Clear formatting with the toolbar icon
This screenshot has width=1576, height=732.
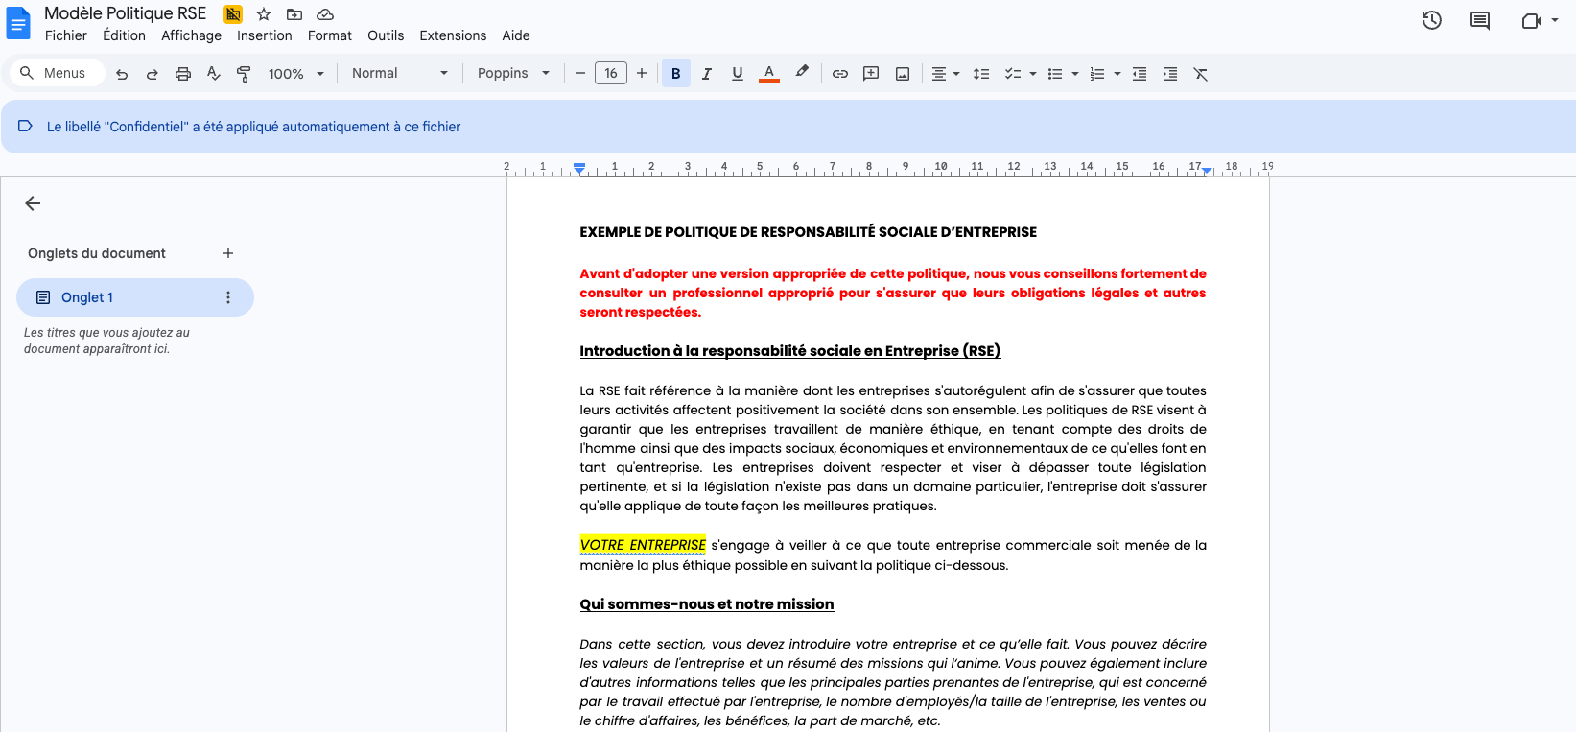(x=1201, y=74)
